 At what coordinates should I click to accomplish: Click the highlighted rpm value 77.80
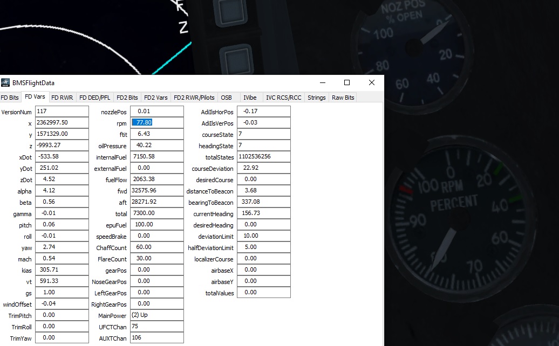click(x=142, y=122)
